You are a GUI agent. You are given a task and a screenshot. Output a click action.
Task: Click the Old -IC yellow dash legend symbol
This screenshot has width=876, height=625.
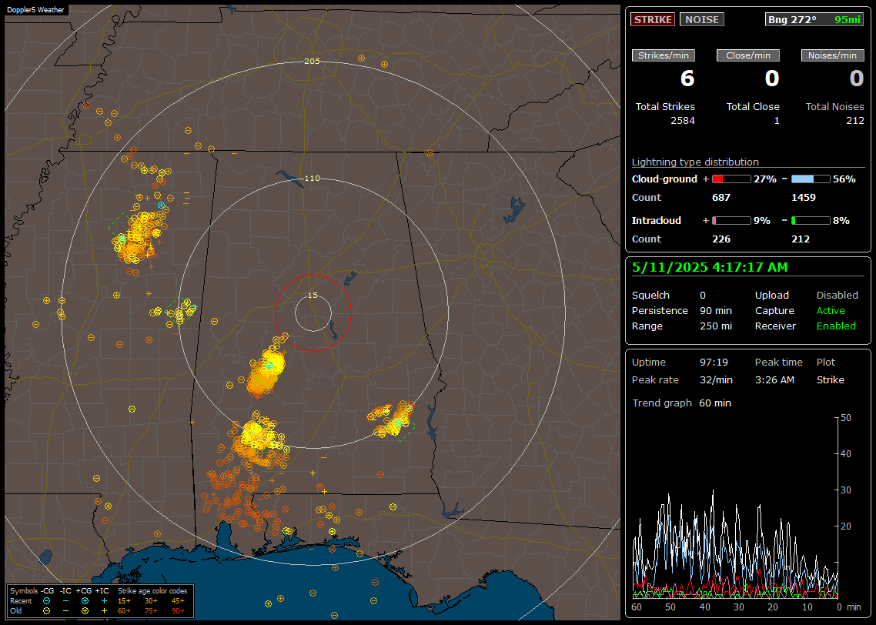(x=66, y=611)
